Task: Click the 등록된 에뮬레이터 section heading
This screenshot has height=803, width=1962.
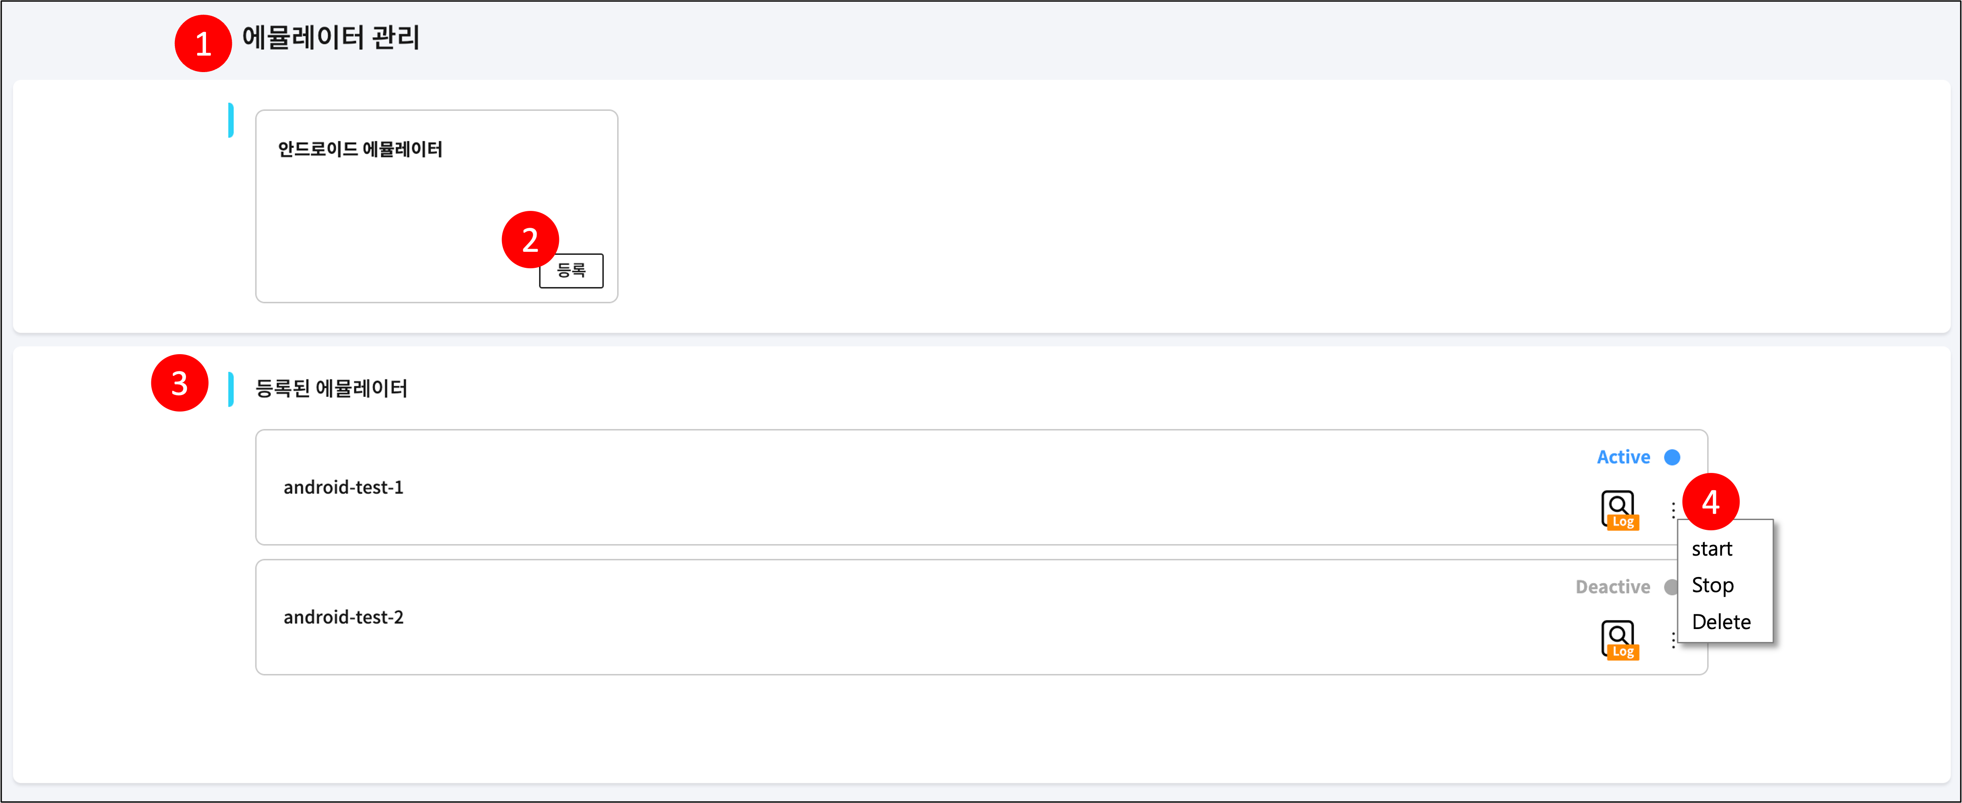Action: (x=332, y=388)
